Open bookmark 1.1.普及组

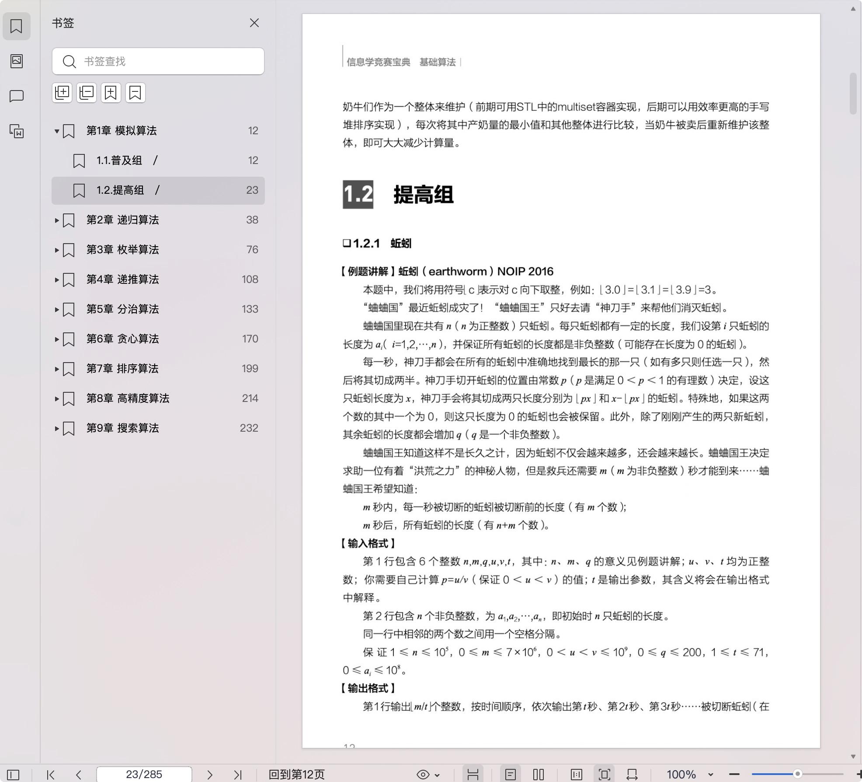pos(158,161)
